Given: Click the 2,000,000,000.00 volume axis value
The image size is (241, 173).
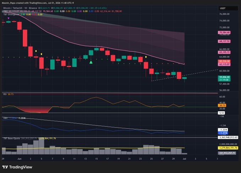Looking at the screenshot, I should click(228, 144).
